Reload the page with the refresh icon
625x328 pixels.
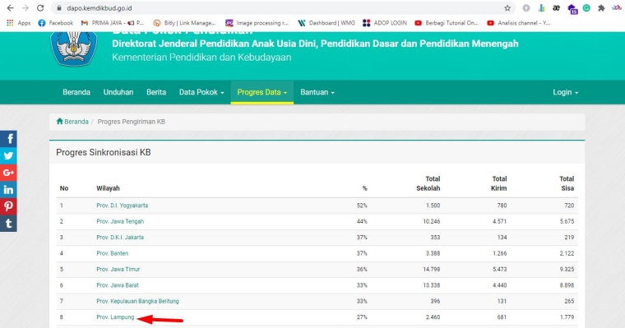click(x=40, y=8)
